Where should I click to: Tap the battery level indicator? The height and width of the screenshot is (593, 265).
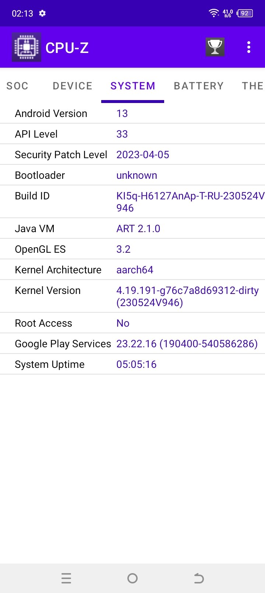point(245,14)
